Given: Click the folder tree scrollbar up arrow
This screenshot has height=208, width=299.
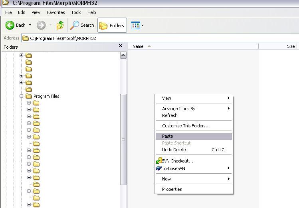Looking at the screenshot, I should [123, 55].
